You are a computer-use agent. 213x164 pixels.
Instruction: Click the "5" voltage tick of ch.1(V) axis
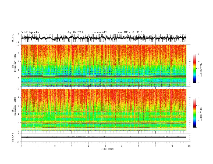point(19,34)
